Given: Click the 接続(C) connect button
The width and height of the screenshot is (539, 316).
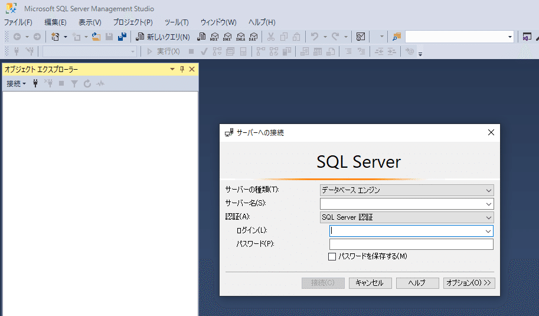Looking at the screenshot, I should [323, 283].
